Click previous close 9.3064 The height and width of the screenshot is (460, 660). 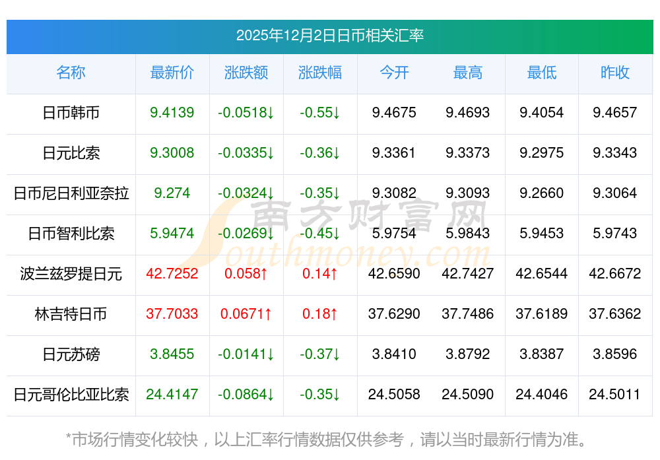(615, 193)
